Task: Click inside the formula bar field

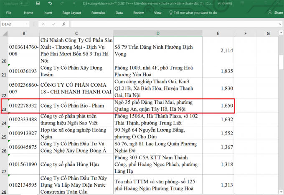Action: pyautogui.click(x=174, y=24)
